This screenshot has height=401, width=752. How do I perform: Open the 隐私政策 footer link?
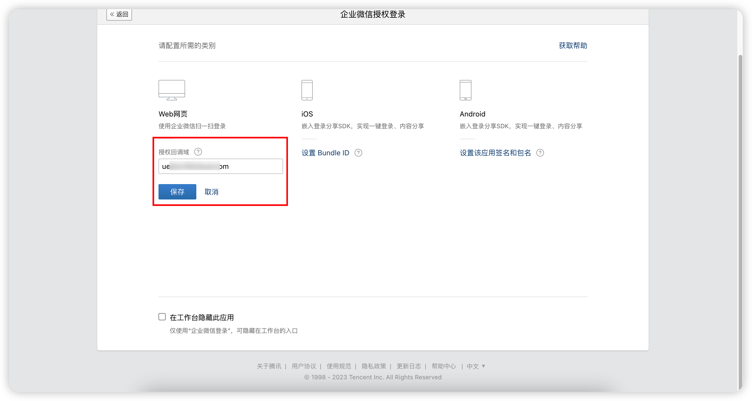point(374,366)
